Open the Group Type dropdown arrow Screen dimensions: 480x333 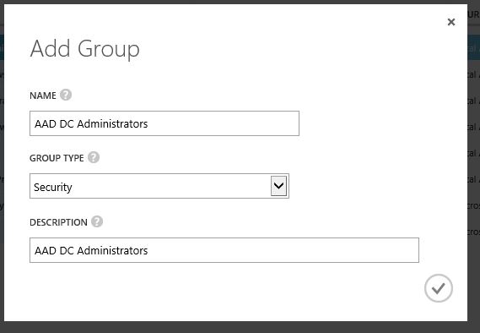278,186
